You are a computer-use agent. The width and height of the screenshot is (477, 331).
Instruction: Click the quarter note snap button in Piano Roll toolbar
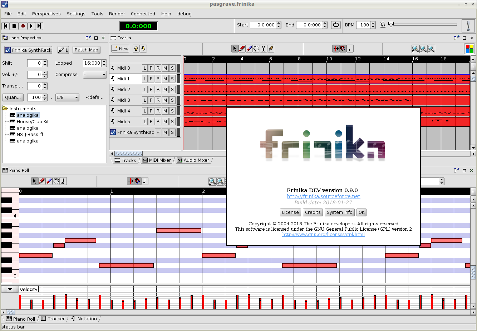tap(144, 181)
